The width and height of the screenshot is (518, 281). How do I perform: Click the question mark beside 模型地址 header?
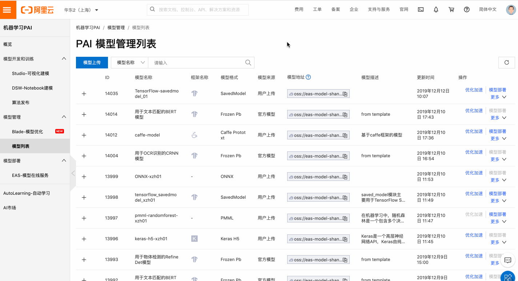[x=308, y=77]
